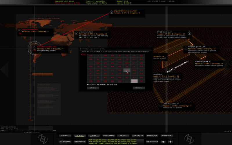The width and height of the screenshot is (232, 145).
Task: Open the Console button
Action: 166,135
